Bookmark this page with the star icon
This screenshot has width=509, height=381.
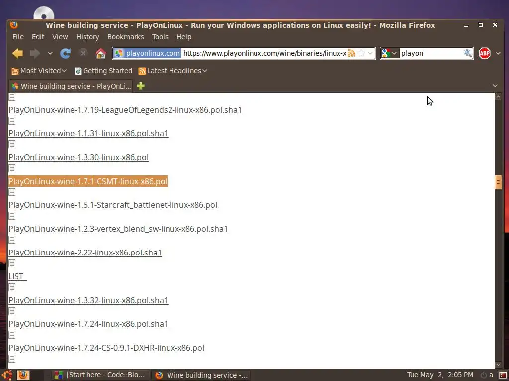click(361, 53)
